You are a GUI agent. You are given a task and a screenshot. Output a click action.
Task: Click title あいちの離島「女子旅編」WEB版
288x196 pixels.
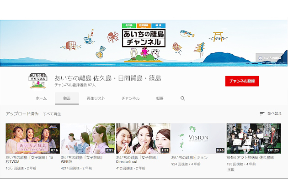pos(82,160)
